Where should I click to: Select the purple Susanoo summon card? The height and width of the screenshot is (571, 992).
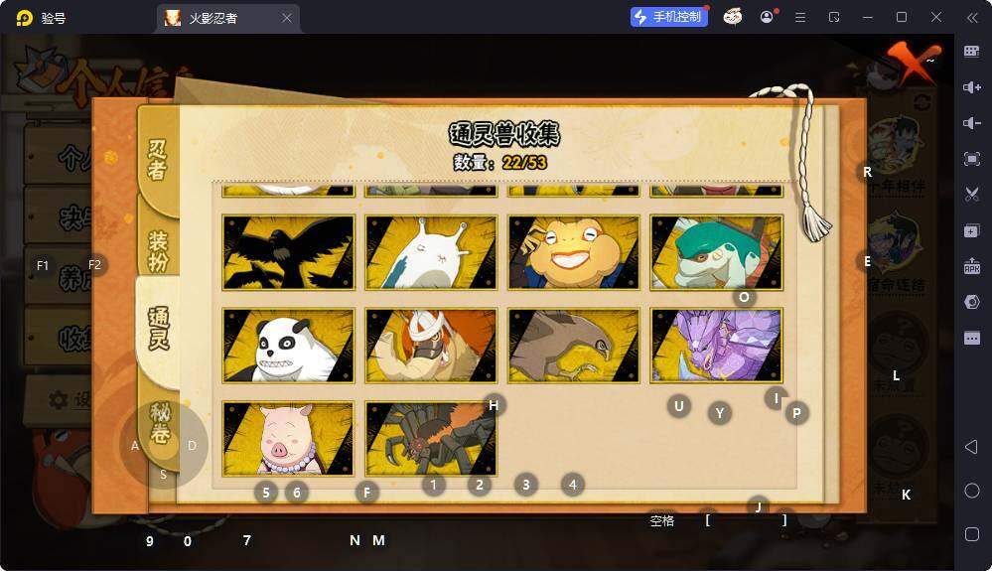(x=717, y=346)
